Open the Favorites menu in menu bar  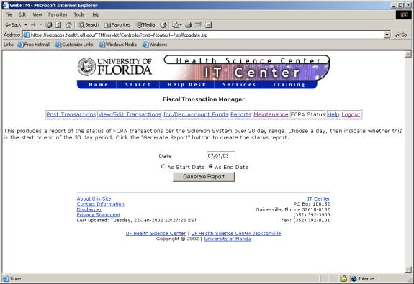click(x=58, y=15)
